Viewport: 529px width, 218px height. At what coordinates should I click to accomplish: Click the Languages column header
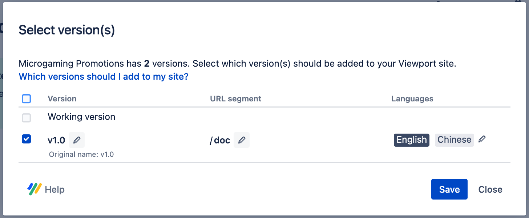[x=412, y=99]
